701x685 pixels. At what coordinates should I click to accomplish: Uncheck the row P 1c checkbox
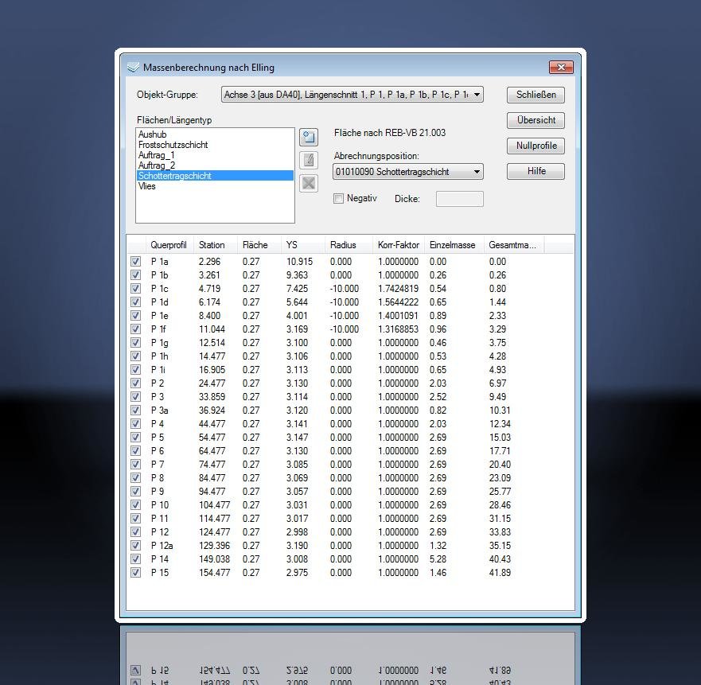click(x=135, y=288)
